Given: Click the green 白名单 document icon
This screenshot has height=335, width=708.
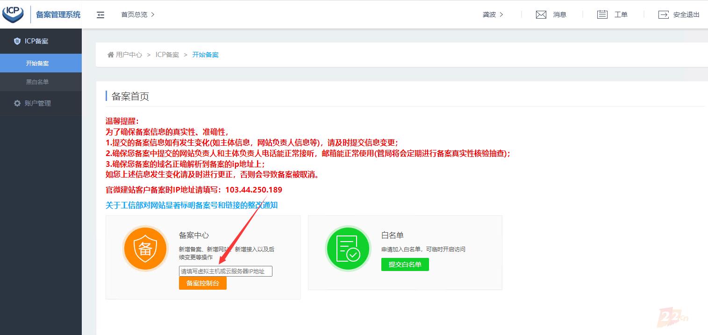Looking at the screenshot, I should (348, 249).
